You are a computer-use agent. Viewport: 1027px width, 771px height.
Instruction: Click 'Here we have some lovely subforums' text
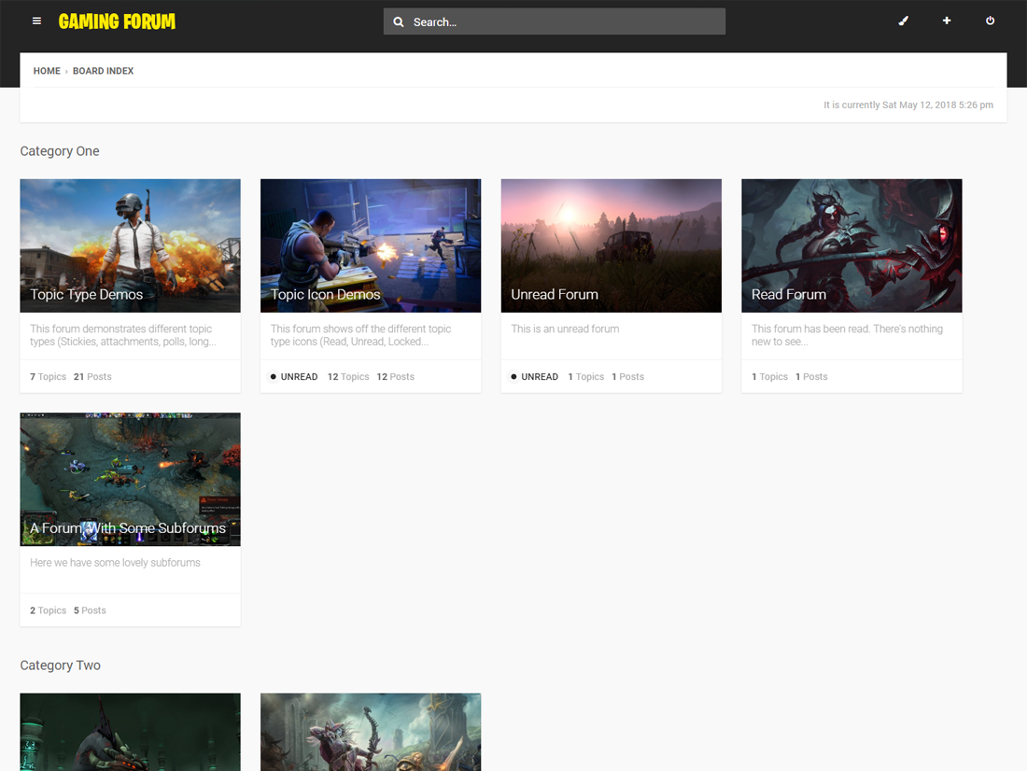(x=115, y=563)
